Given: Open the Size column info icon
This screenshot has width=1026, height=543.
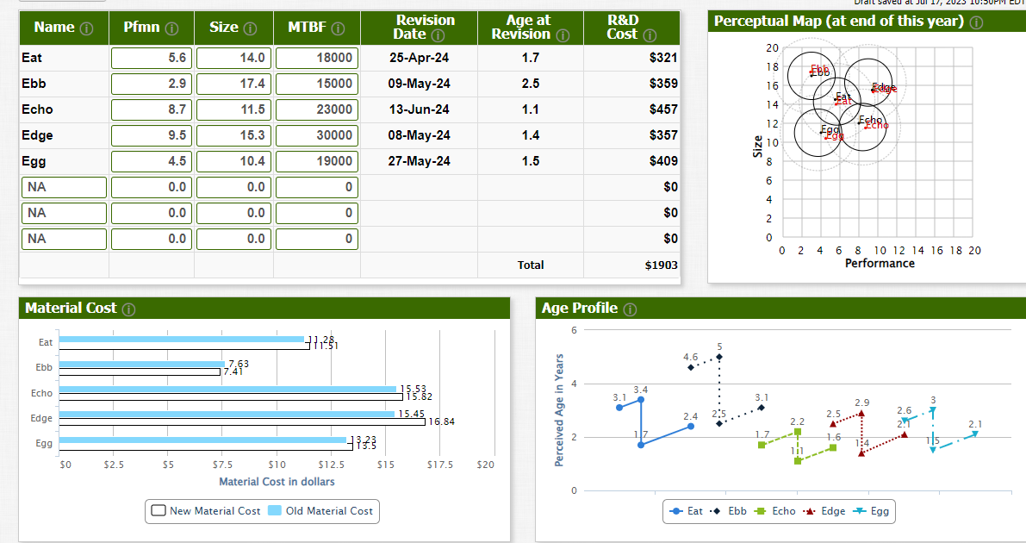Looking at the screenshot, I should (x=250, y=28).
